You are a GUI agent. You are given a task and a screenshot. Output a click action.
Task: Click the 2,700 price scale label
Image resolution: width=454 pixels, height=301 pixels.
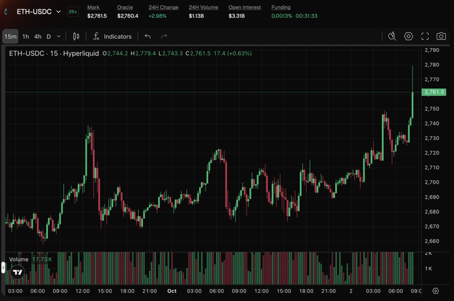click(432, 182)
